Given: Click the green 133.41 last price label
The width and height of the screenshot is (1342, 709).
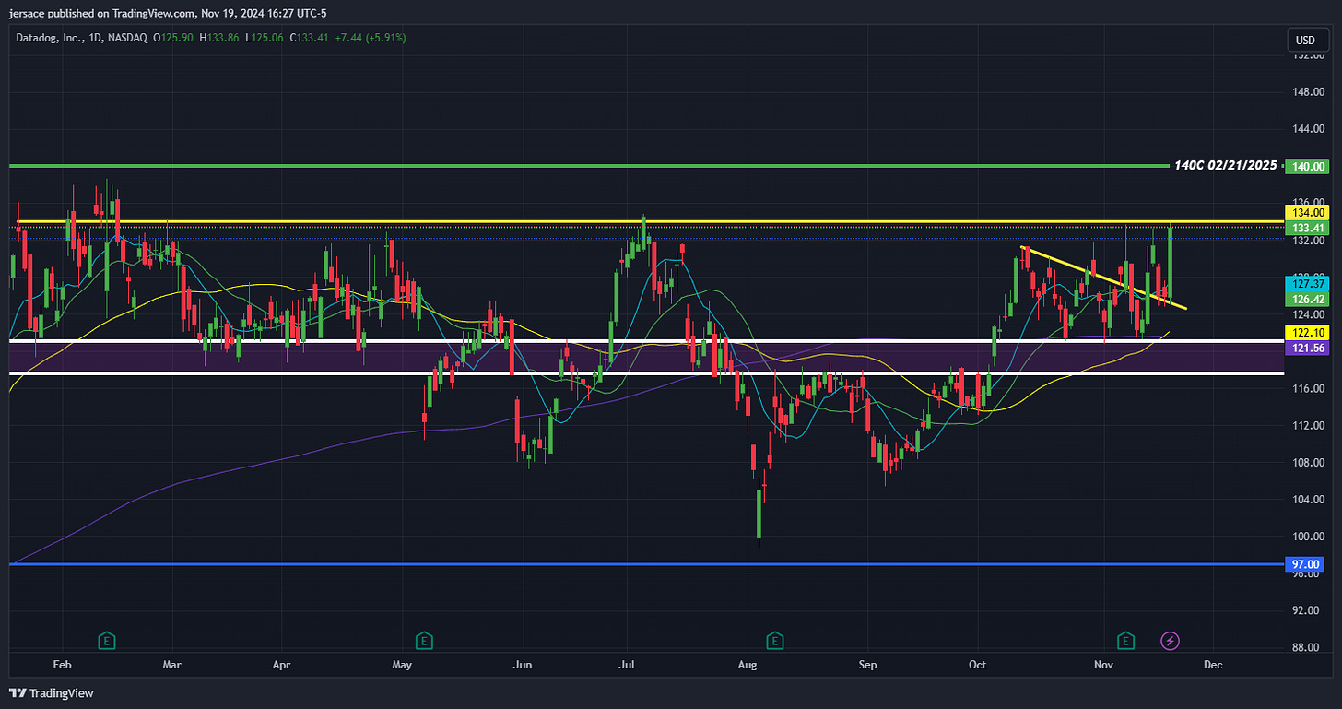Looking at the screenshot, I should coord(1309,228).
